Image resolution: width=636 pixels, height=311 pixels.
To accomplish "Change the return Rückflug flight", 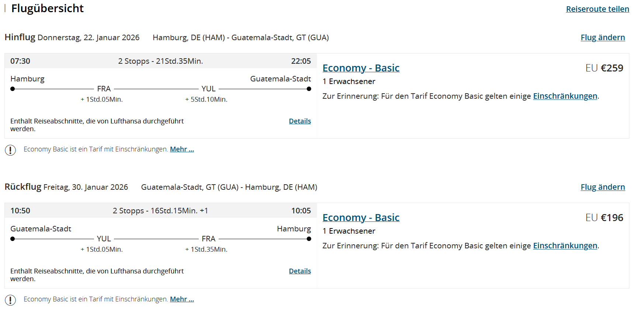I will click(602, 187).
